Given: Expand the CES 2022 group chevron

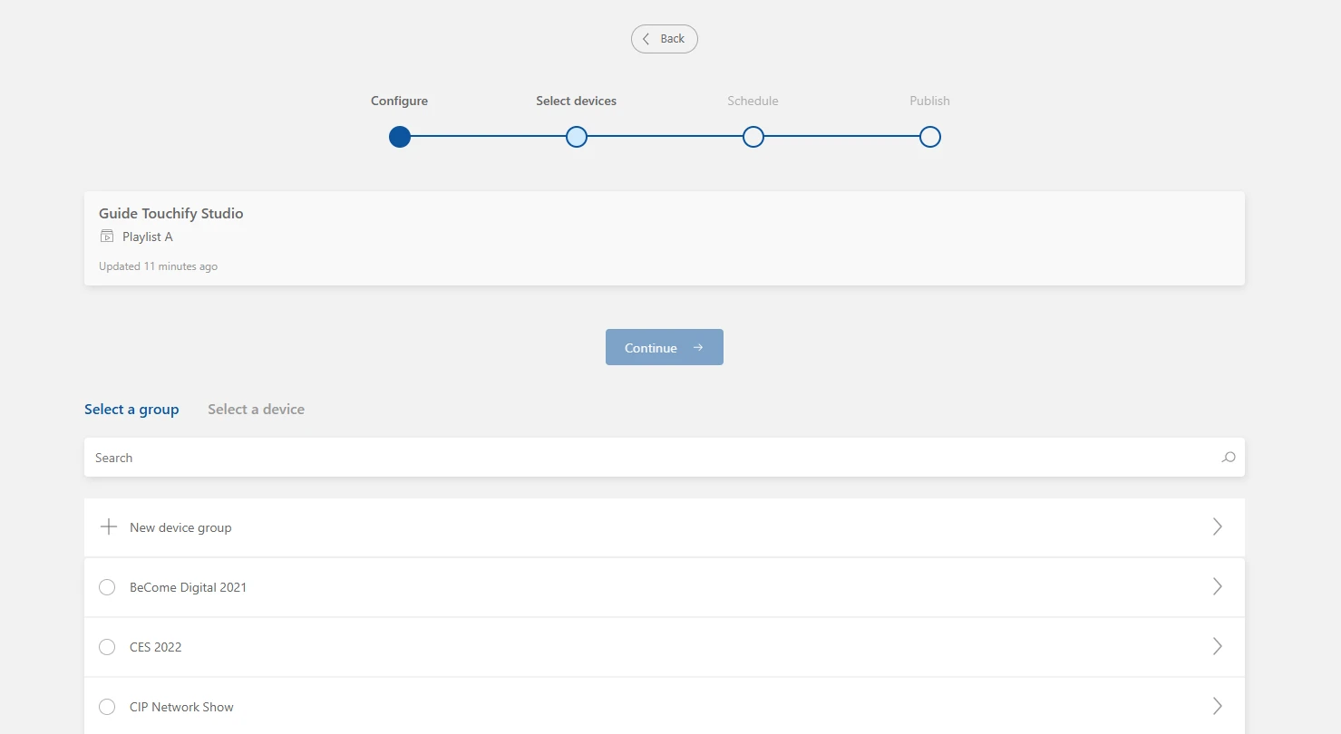Looking at the screenshot, I should [1218, 647].
